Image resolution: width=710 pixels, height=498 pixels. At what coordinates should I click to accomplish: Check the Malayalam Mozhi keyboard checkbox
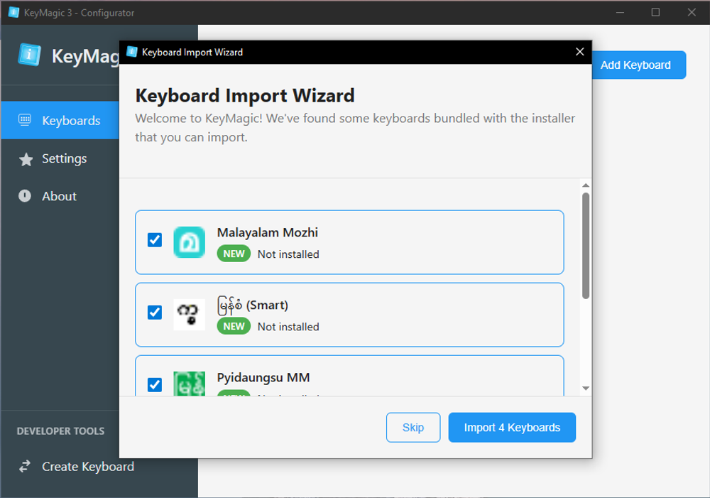point(154,239)
